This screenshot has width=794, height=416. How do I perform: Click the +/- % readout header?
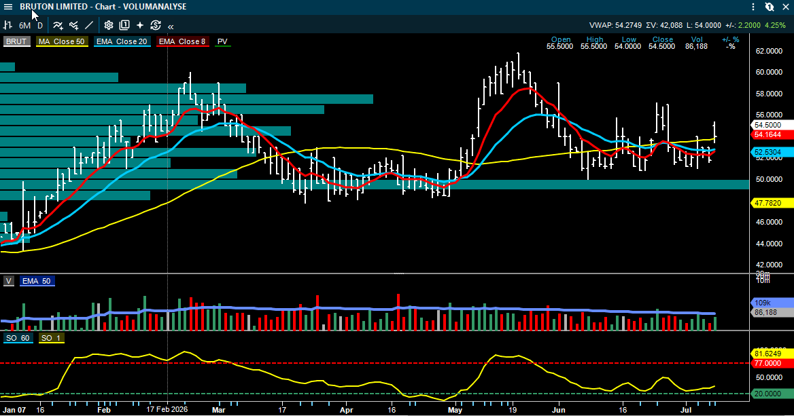click(730, 39)
